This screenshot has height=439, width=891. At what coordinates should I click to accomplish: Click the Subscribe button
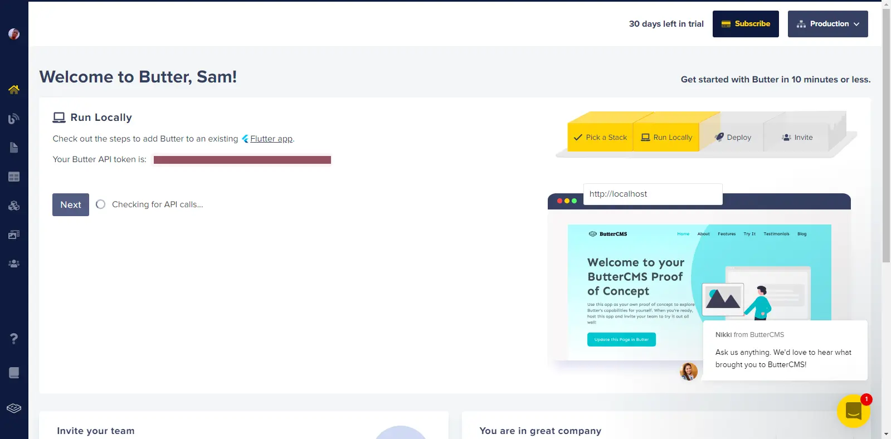(746, 24)
